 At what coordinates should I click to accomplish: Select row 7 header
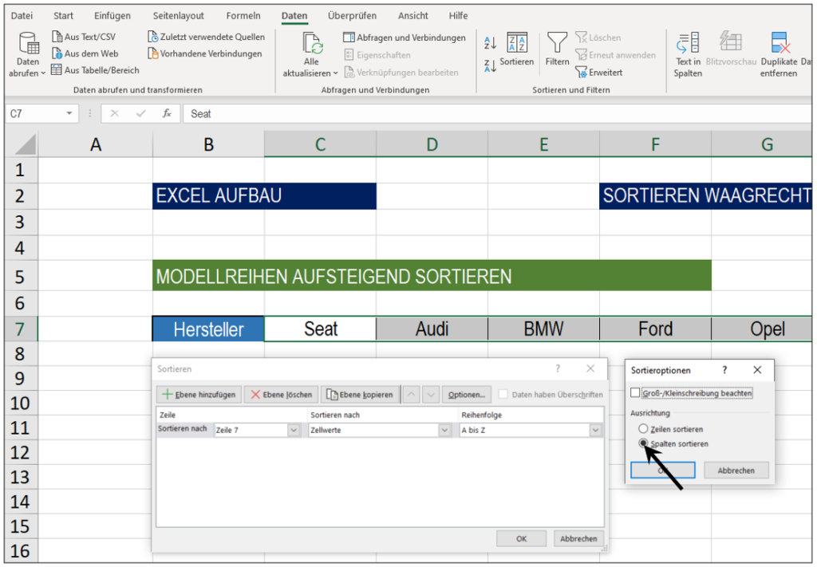(x=20, y=329)
